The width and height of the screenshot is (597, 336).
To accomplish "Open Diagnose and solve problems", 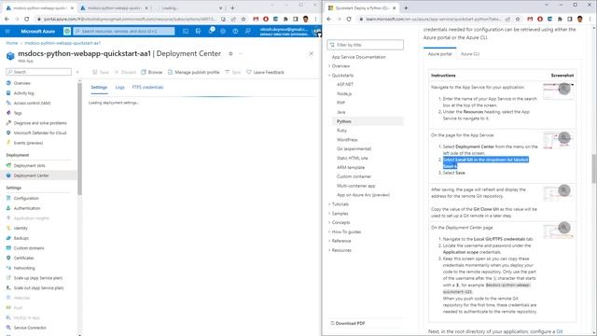I will (x=40, y=123).
